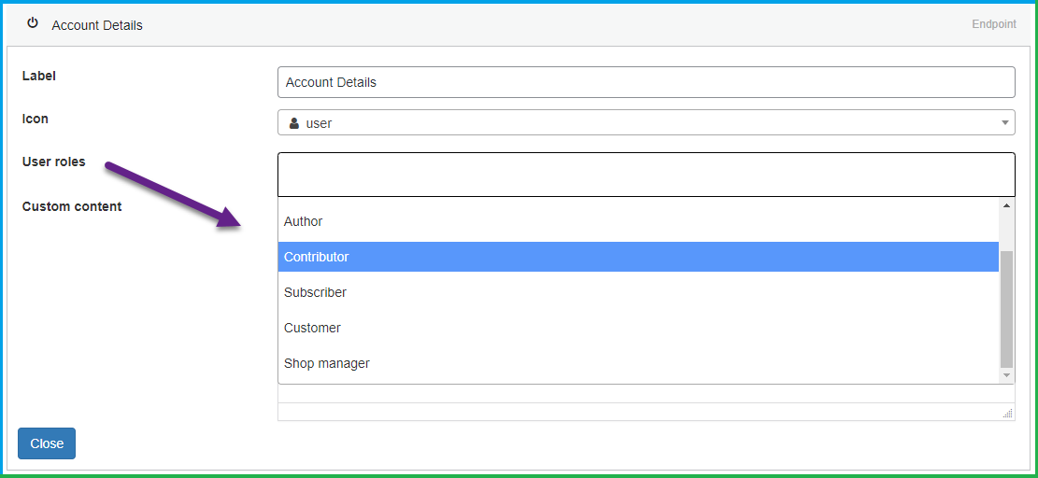Viewport: 1038px width, 478px height.
Task: Click the User roles field label
Action: click(x=54, y=162)
